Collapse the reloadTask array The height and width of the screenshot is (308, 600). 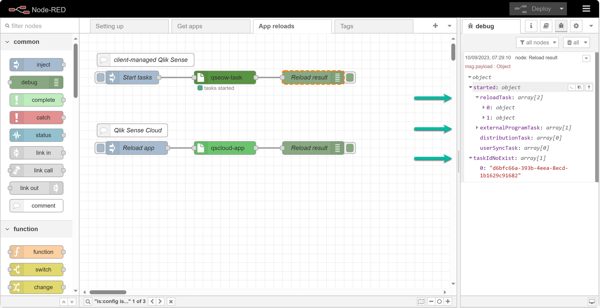tap(477, 97)
